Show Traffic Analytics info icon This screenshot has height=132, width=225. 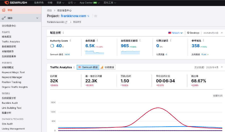pyautogui.click(x=74, y=67)
